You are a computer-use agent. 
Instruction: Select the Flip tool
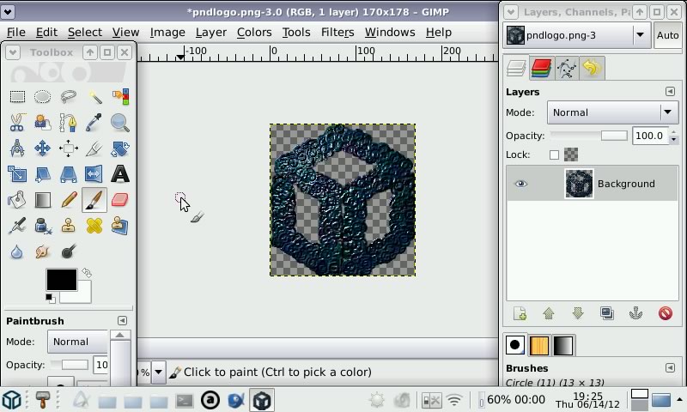(94, 174)
